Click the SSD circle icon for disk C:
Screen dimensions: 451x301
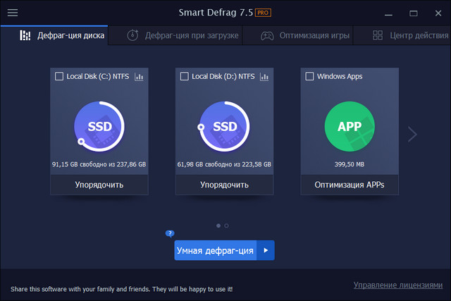coord(99,127)
